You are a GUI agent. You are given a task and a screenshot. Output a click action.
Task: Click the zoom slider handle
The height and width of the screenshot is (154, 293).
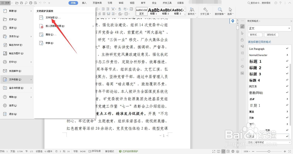269,151
